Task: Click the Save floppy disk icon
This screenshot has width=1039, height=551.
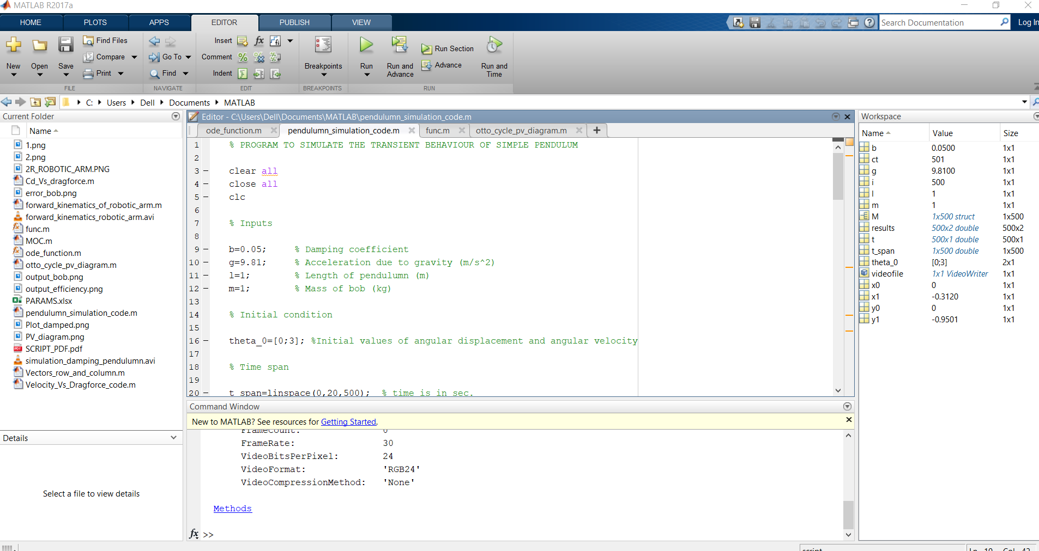Action: 66,45
